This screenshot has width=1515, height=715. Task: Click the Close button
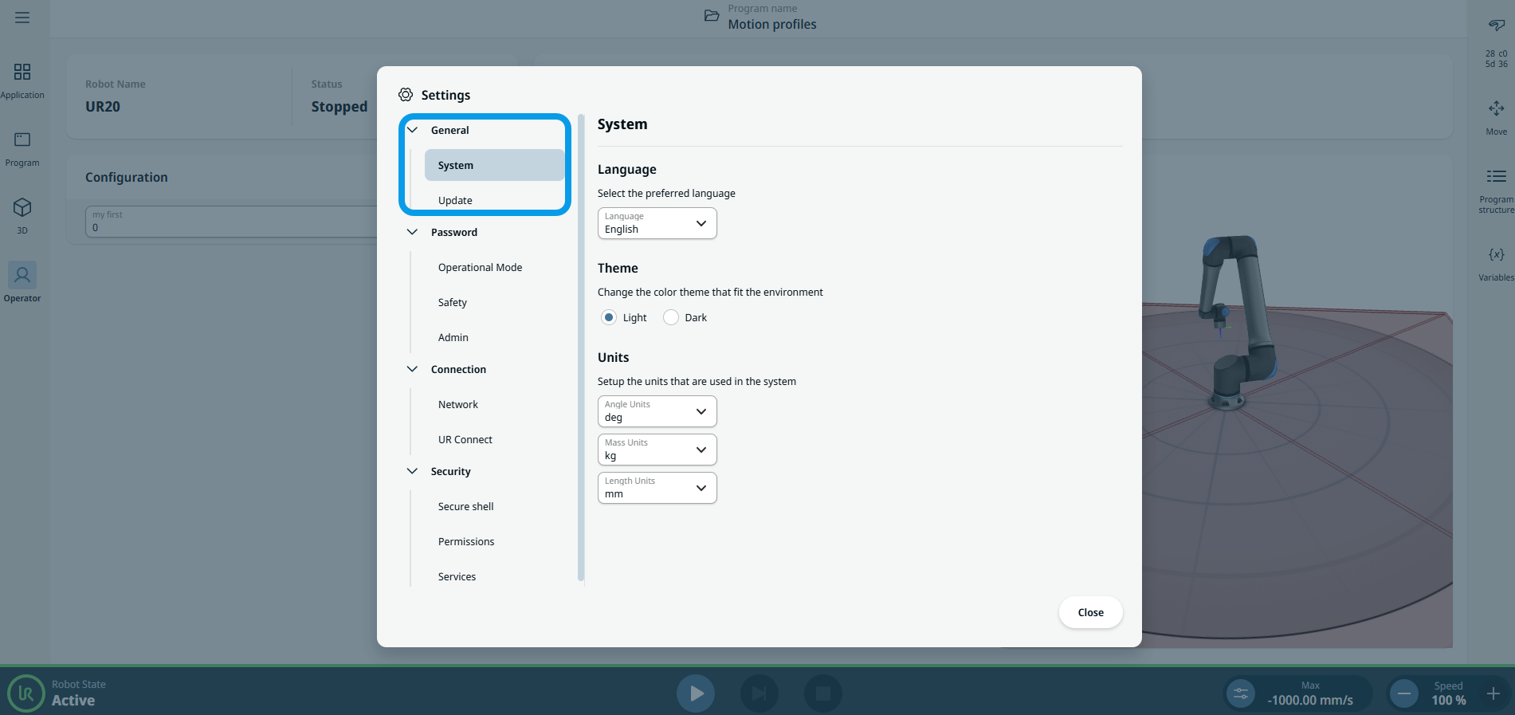1090,612
